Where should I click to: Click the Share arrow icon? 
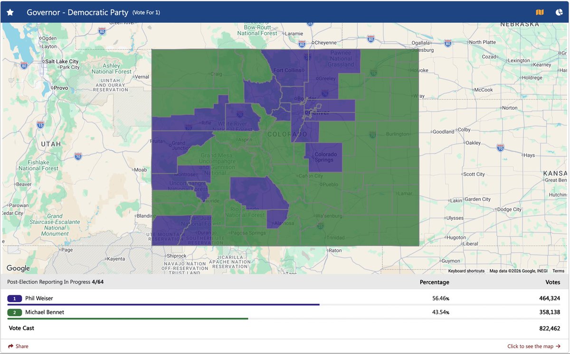click(10, 346)
